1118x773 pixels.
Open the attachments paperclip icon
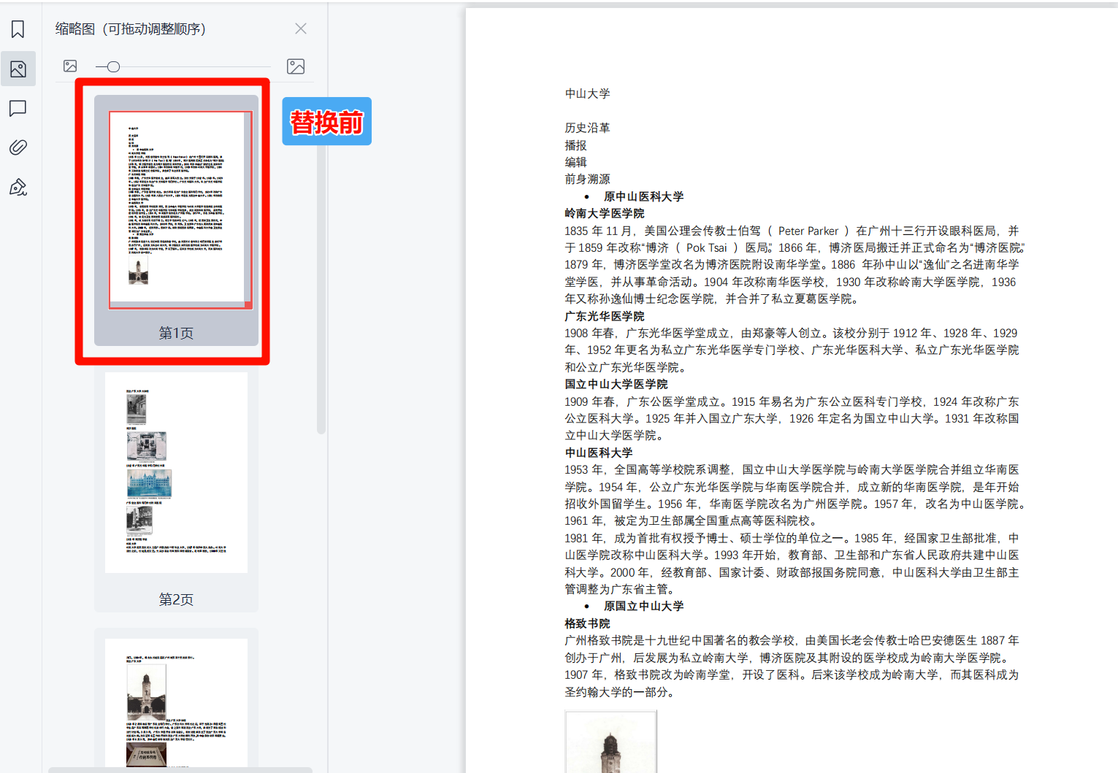[18, 147]
